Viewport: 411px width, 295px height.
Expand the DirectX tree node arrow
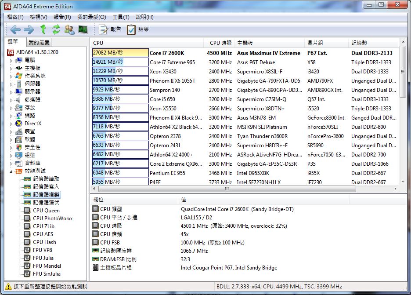point(11,124)
